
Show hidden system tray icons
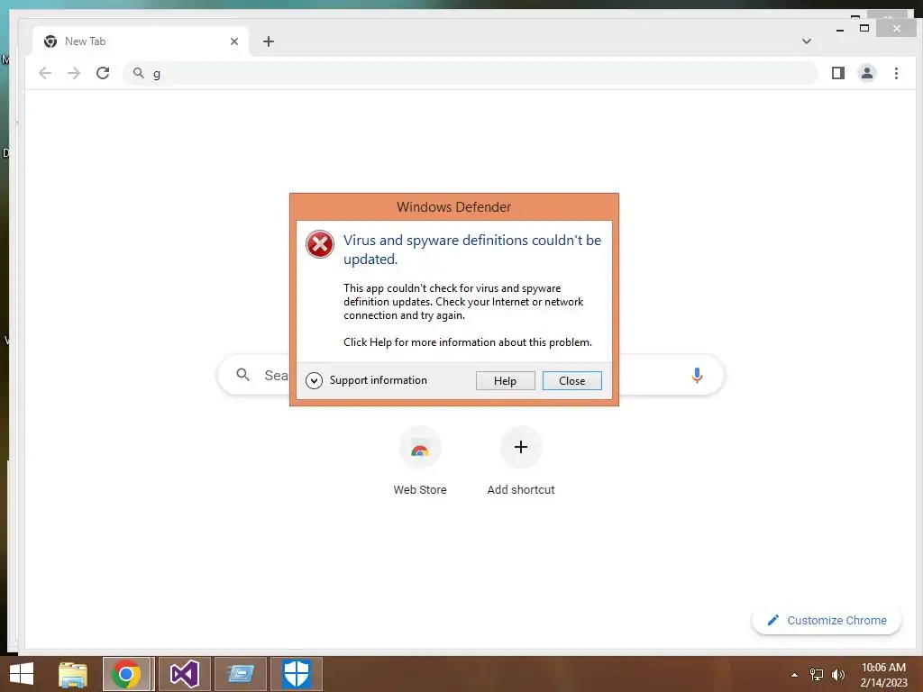point(794,675)
